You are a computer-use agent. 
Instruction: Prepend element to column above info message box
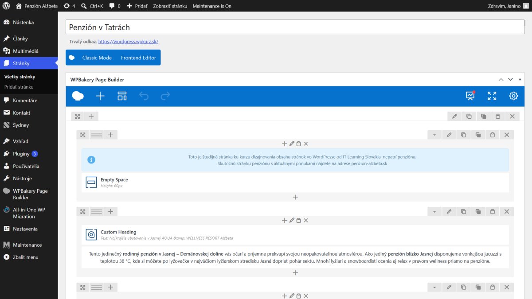point(285,144)
